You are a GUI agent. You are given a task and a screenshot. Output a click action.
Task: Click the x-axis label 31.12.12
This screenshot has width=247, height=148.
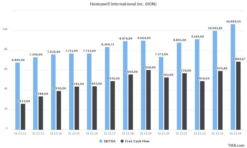click(x=20, y=133)
